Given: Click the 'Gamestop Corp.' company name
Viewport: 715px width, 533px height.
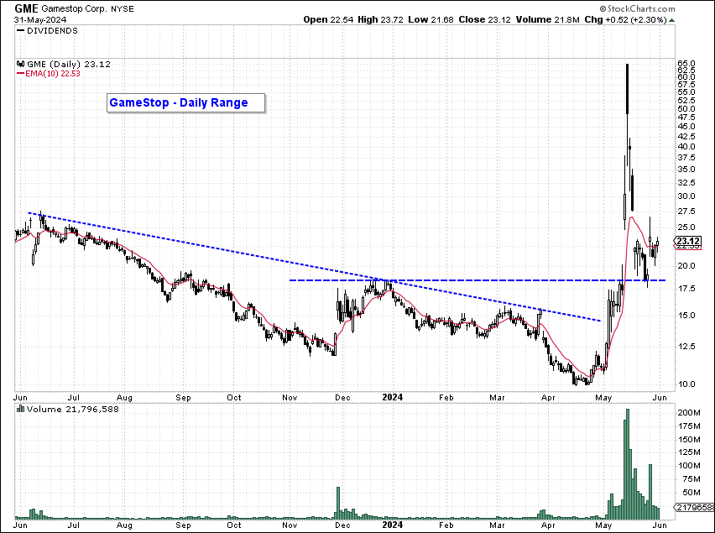Looking at the screenshot, I should click(x=75, y=9).
